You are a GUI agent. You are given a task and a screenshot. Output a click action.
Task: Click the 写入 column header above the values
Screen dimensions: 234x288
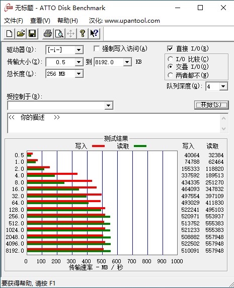click(188, 146)
